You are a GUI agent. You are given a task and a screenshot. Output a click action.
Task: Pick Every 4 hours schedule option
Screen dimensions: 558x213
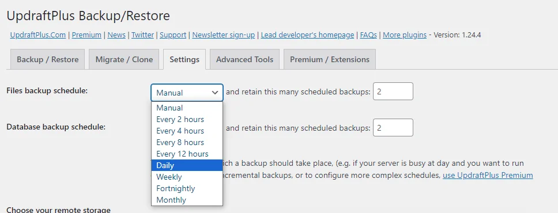tap(187, 131)
